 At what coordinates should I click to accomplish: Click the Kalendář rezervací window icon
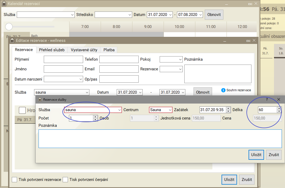[4, 4]
